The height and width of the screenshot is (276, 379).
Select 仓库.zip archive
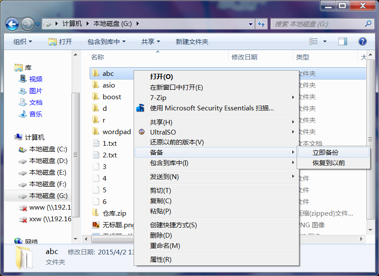[x=114, y=213]
